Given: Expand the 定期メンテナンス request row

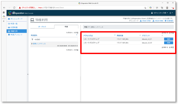Looking at the screenshot, I should 38,44.
